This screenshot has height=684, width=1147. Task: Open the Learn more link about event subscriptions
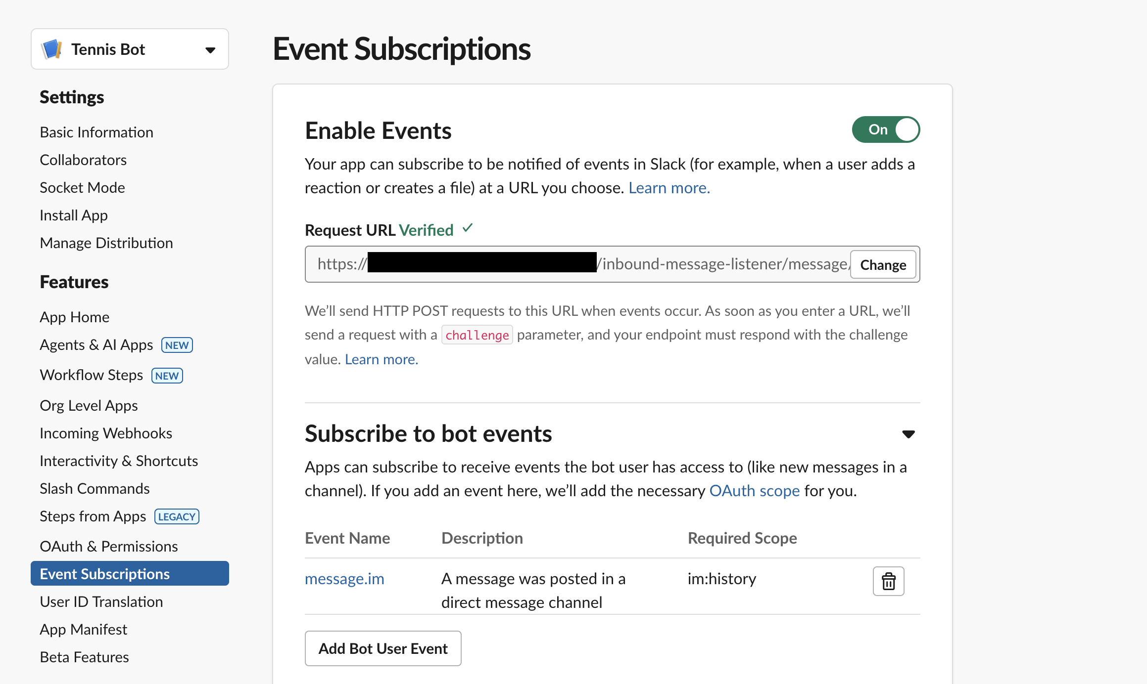coord(669,188)
